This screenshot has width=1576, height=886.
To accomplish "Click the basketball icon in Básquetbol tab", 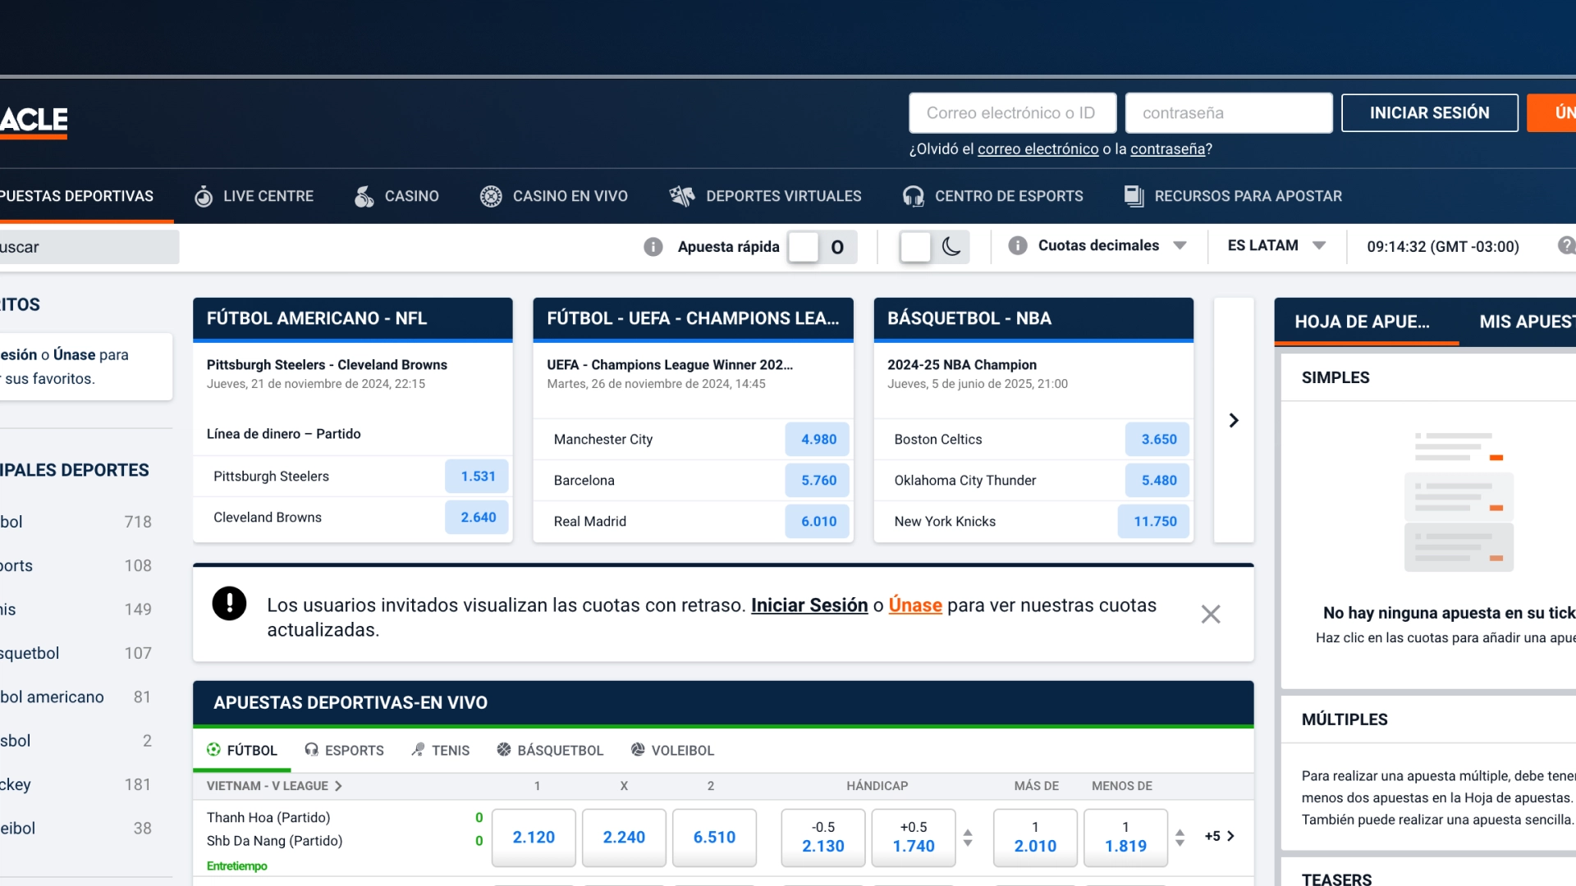I will [504, 749].
